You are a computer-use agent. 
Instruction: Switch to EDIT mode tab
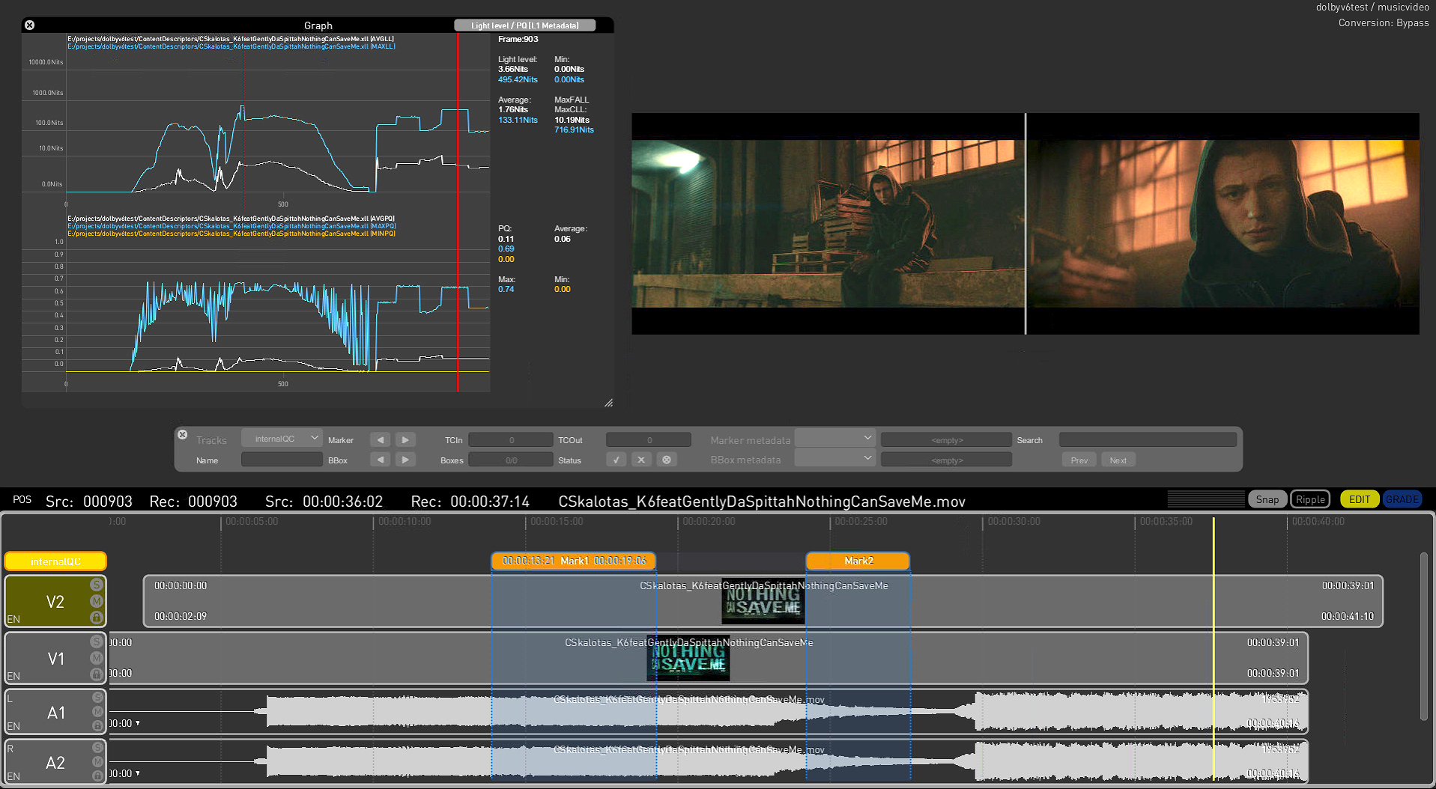[1359, 499]
